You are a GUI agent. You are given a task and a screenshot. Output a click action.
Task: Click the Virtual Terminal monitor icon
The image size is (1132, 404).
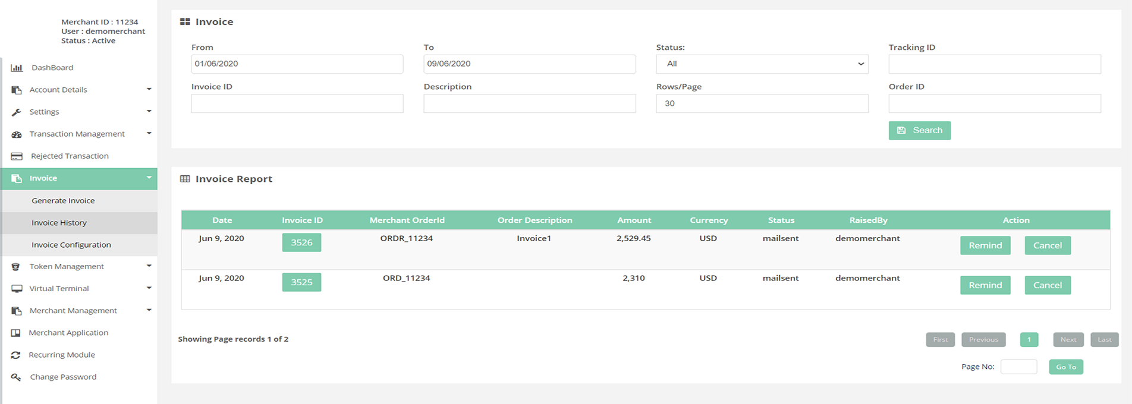[17, 289]
